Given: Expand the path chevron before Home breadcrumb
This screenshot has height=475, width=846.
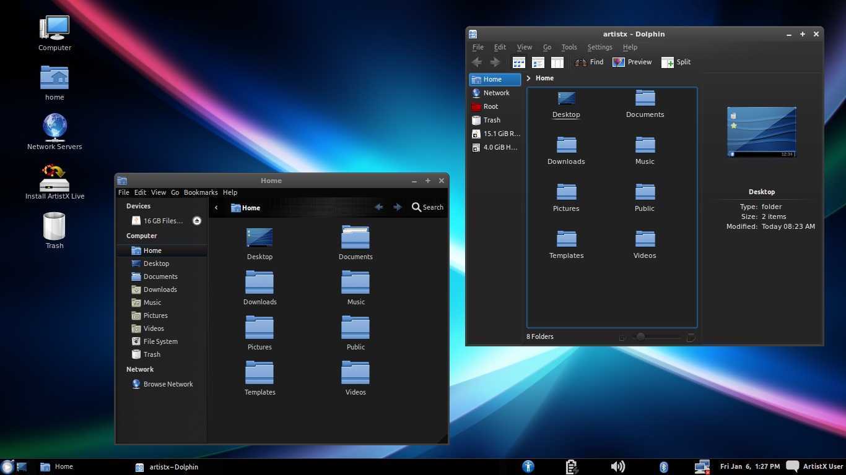Looking at the screenshot, I should [x=528, y=78].
